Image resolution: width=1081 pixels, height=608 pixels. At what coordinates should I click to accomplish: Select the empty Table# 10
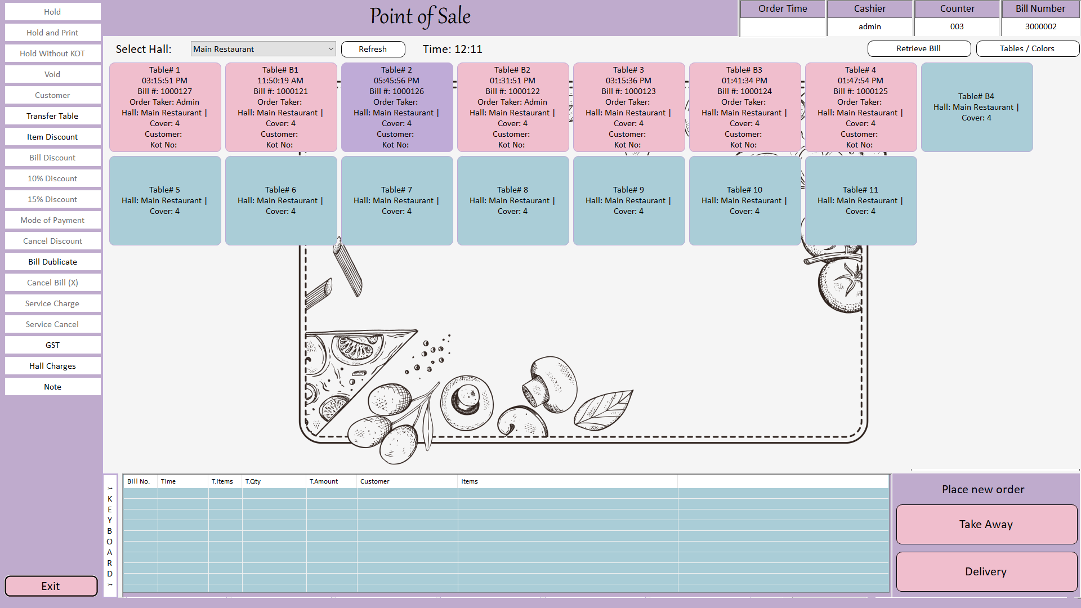click(x=745, y=200)
